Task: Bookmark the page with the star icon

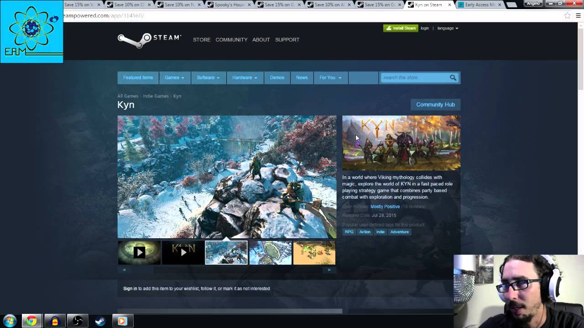Action: coord(567,15)
